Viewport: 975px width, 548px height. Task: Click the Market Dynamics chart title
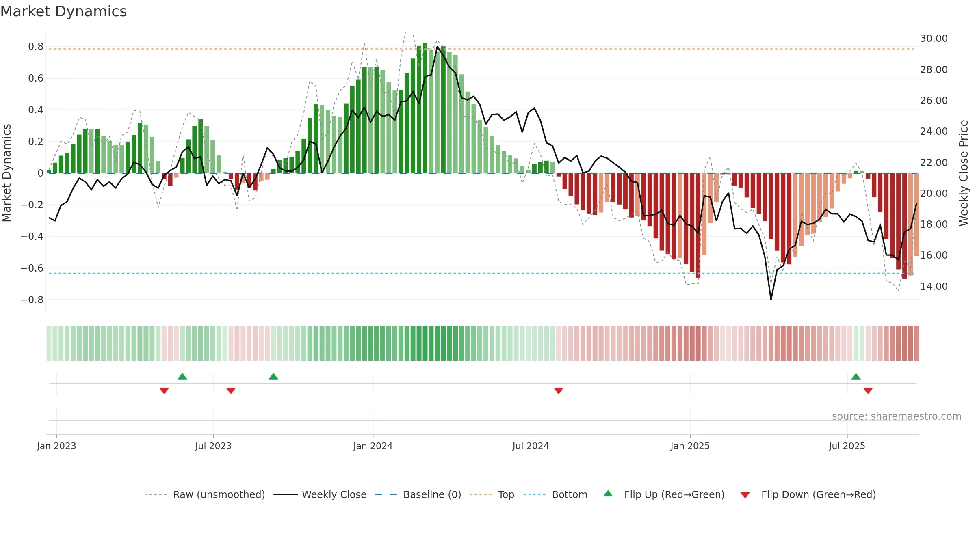tap(63, 11)
